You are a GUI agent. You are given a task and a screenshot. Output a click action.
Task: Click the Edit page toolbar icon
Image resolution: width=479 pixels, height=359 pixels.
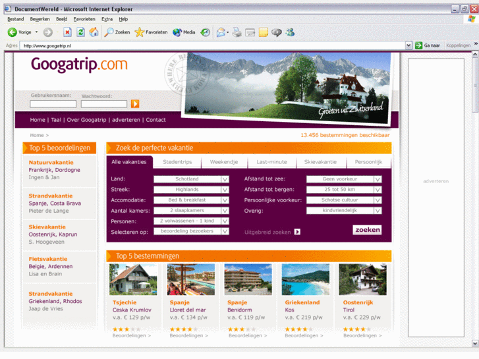pyautogui.click(x=250, y=32)
